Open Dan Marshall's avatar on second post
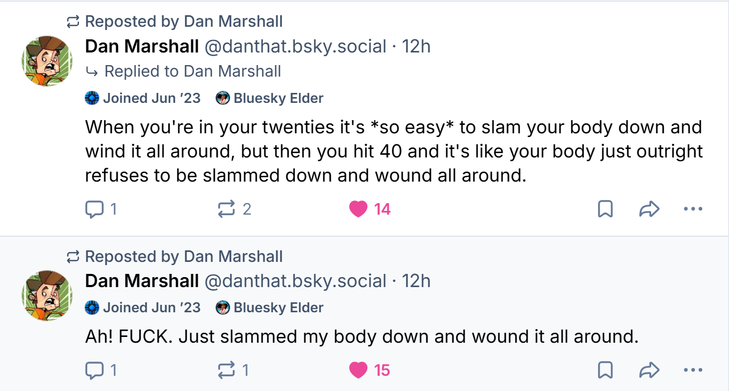 (47, 295)
